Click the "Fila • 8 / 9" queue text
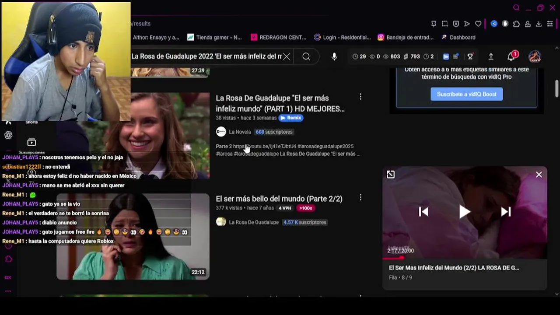The image size is (560, 315). tap(400, 277)
